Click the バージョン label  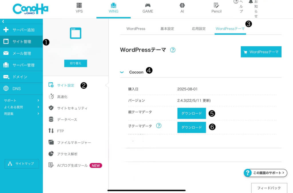coord(136,101)
